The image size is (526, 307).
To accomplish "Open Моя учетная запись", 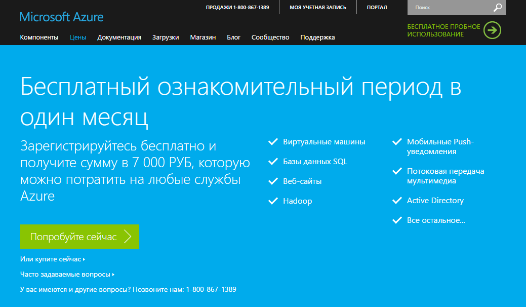I will 318,8.
